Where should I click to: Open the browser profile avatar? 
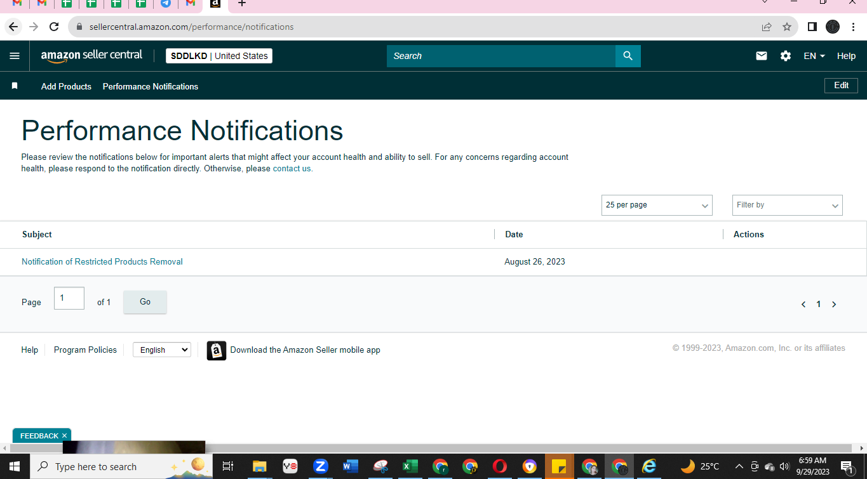[x=833, y=27]
